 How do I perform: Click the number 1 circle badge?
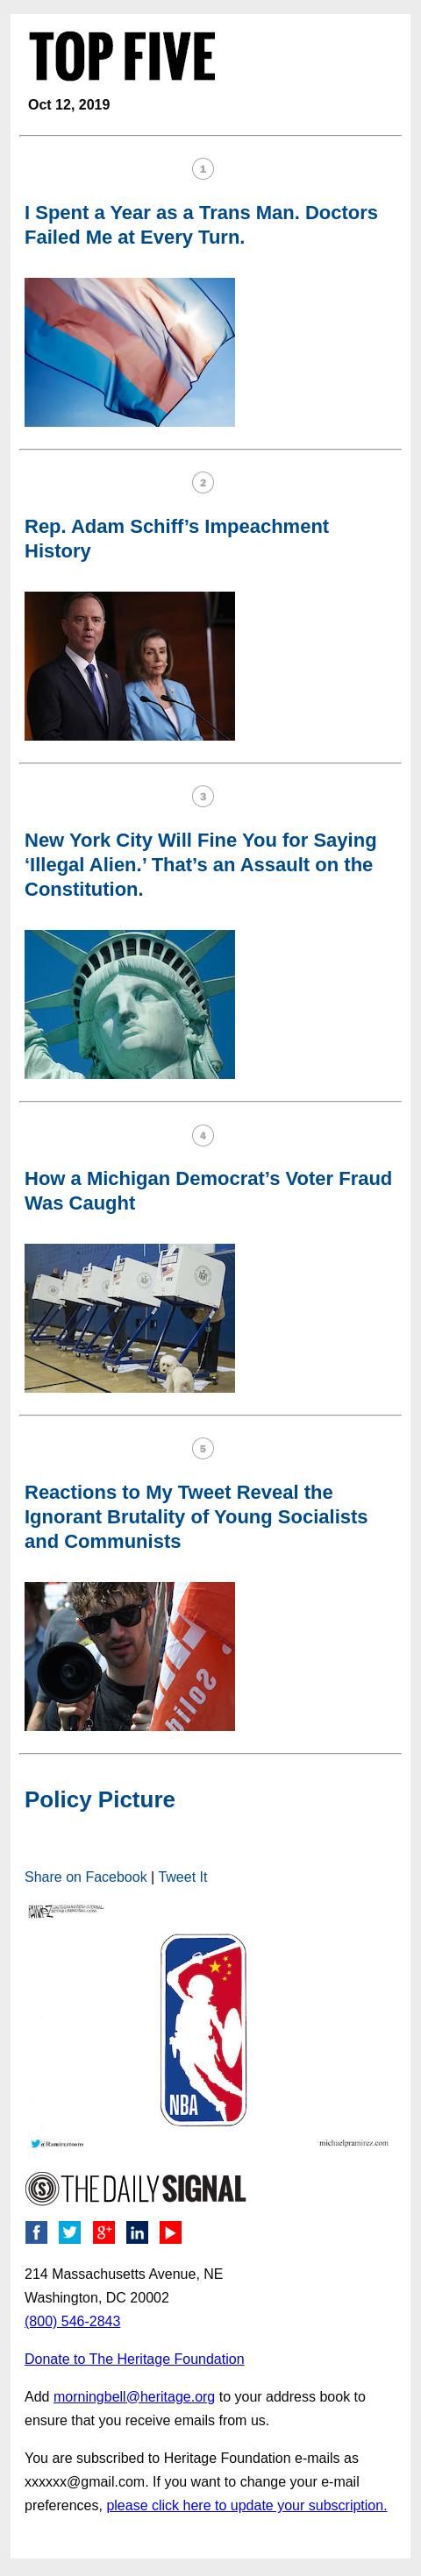[x=203, y=169]
